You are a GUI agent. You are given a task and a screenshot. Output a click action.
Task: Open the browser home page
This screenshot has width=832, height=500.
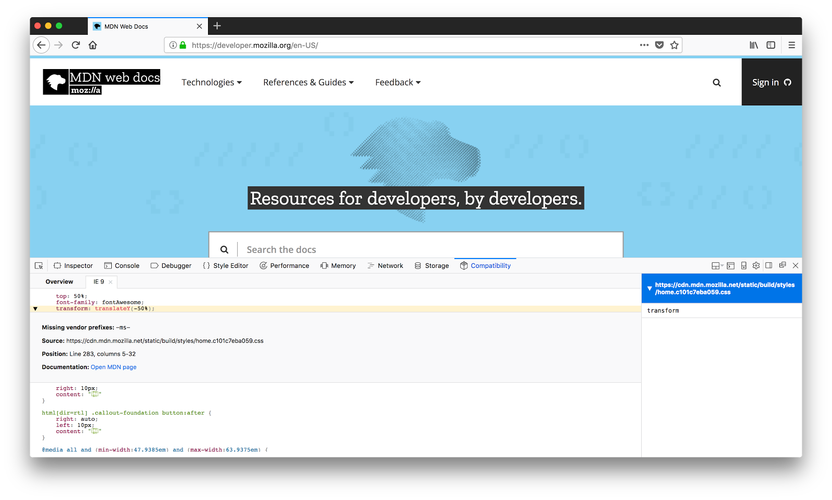coord(93,45)
